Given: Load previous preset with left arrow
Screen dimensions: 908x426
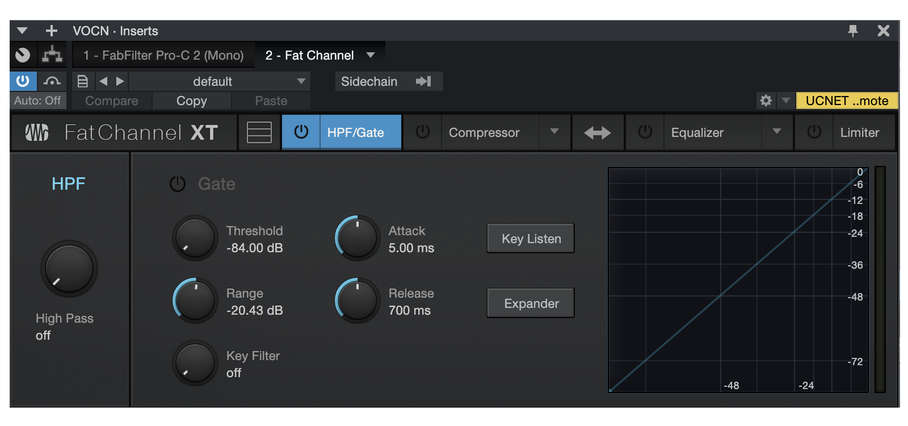Looking at the screenshot, I should (x=103, y=81).
